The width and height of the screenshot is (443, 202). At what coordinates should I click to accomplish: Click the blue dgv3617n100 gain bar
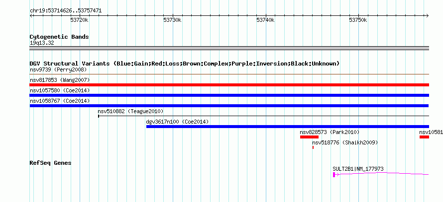point(288,127)
